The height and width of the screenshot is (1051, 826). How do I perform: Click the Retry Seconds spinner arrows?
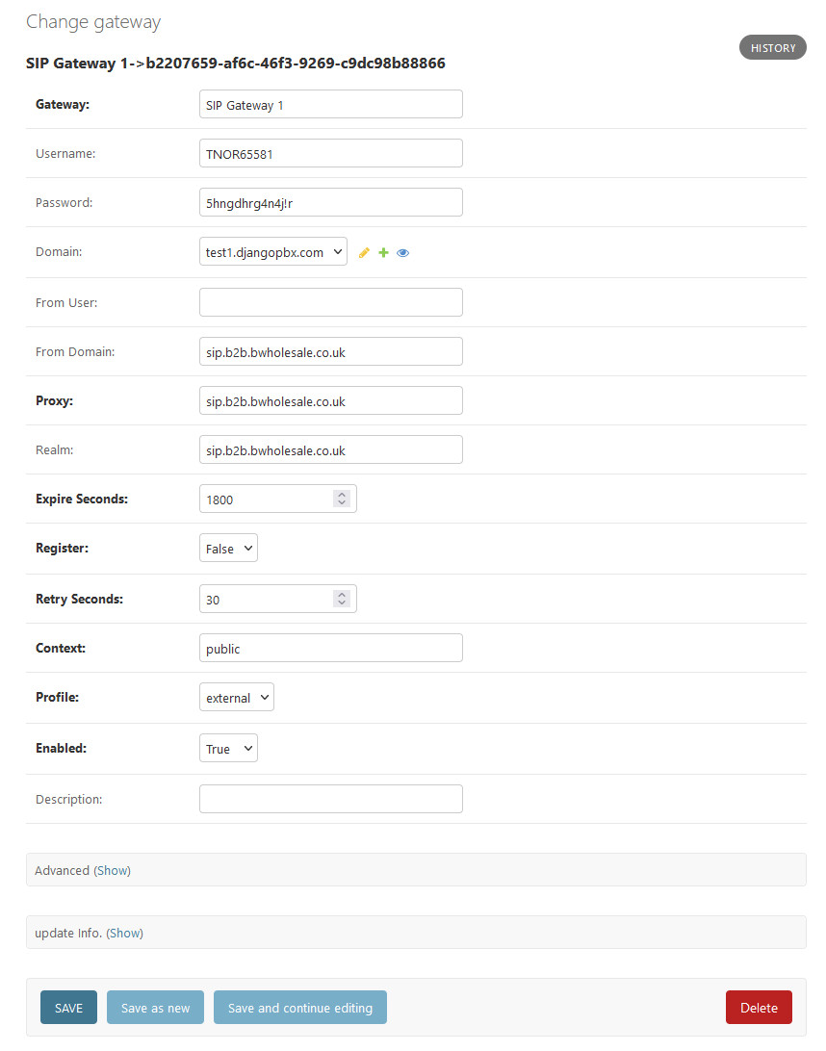[341, 599]
